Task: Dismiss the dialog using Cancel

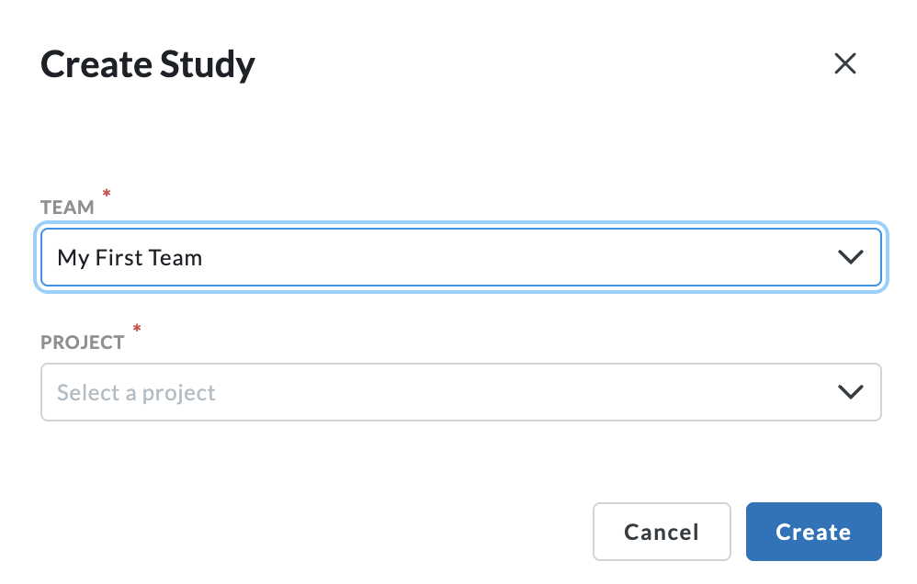Action: click(x=662, y=532)
